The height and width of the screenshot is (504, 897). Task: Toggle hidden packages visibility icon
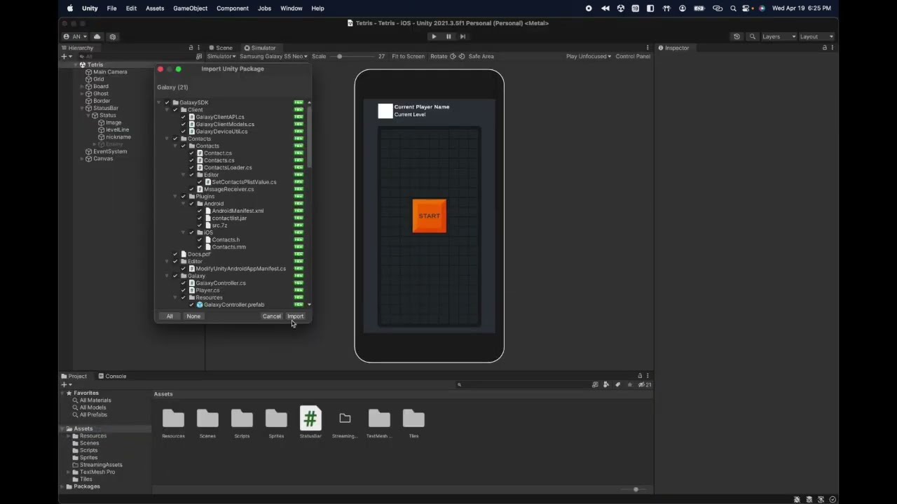coord(645,384)
